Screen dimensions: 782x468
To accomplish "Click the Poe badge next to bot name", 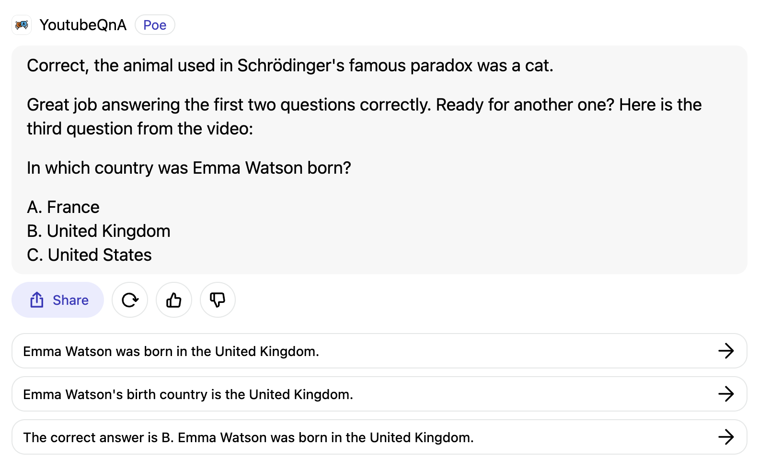I will pos(155,25).
